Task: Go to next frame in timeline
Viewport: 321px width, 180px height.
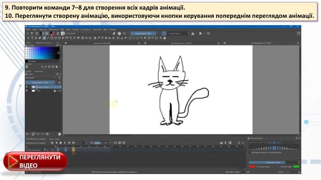Action: pos(69,143)
